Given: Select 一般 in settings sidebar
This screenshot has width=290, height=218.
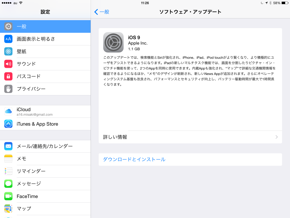Looking at the screenshot, I should click(45, 26).
